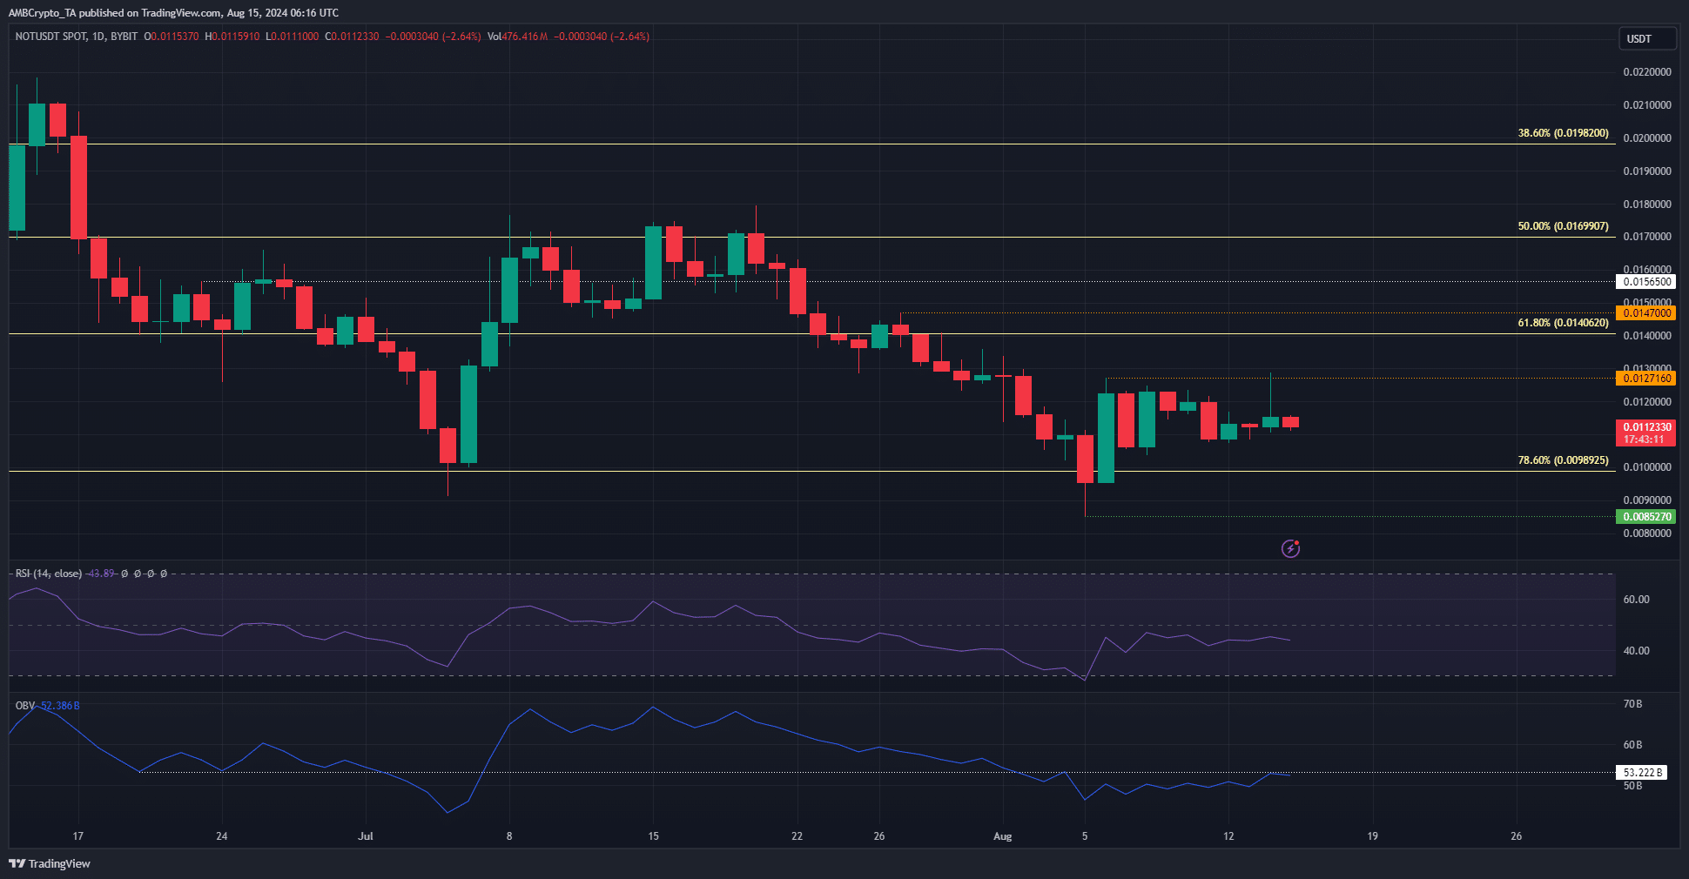Click the 50.00% (0.0169907) Fibonacci label
Image resolution: width=1689 pixels, height=879 pixels.
pyautogui.click(x=1563, y=226)
